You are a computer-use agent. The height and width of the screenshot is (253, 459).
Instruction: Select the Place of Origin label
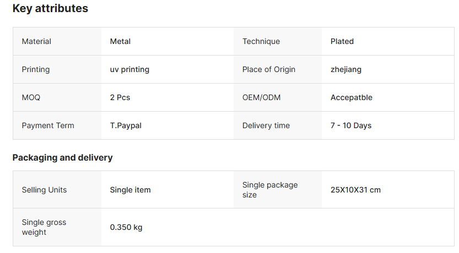(x=269, y=69)
